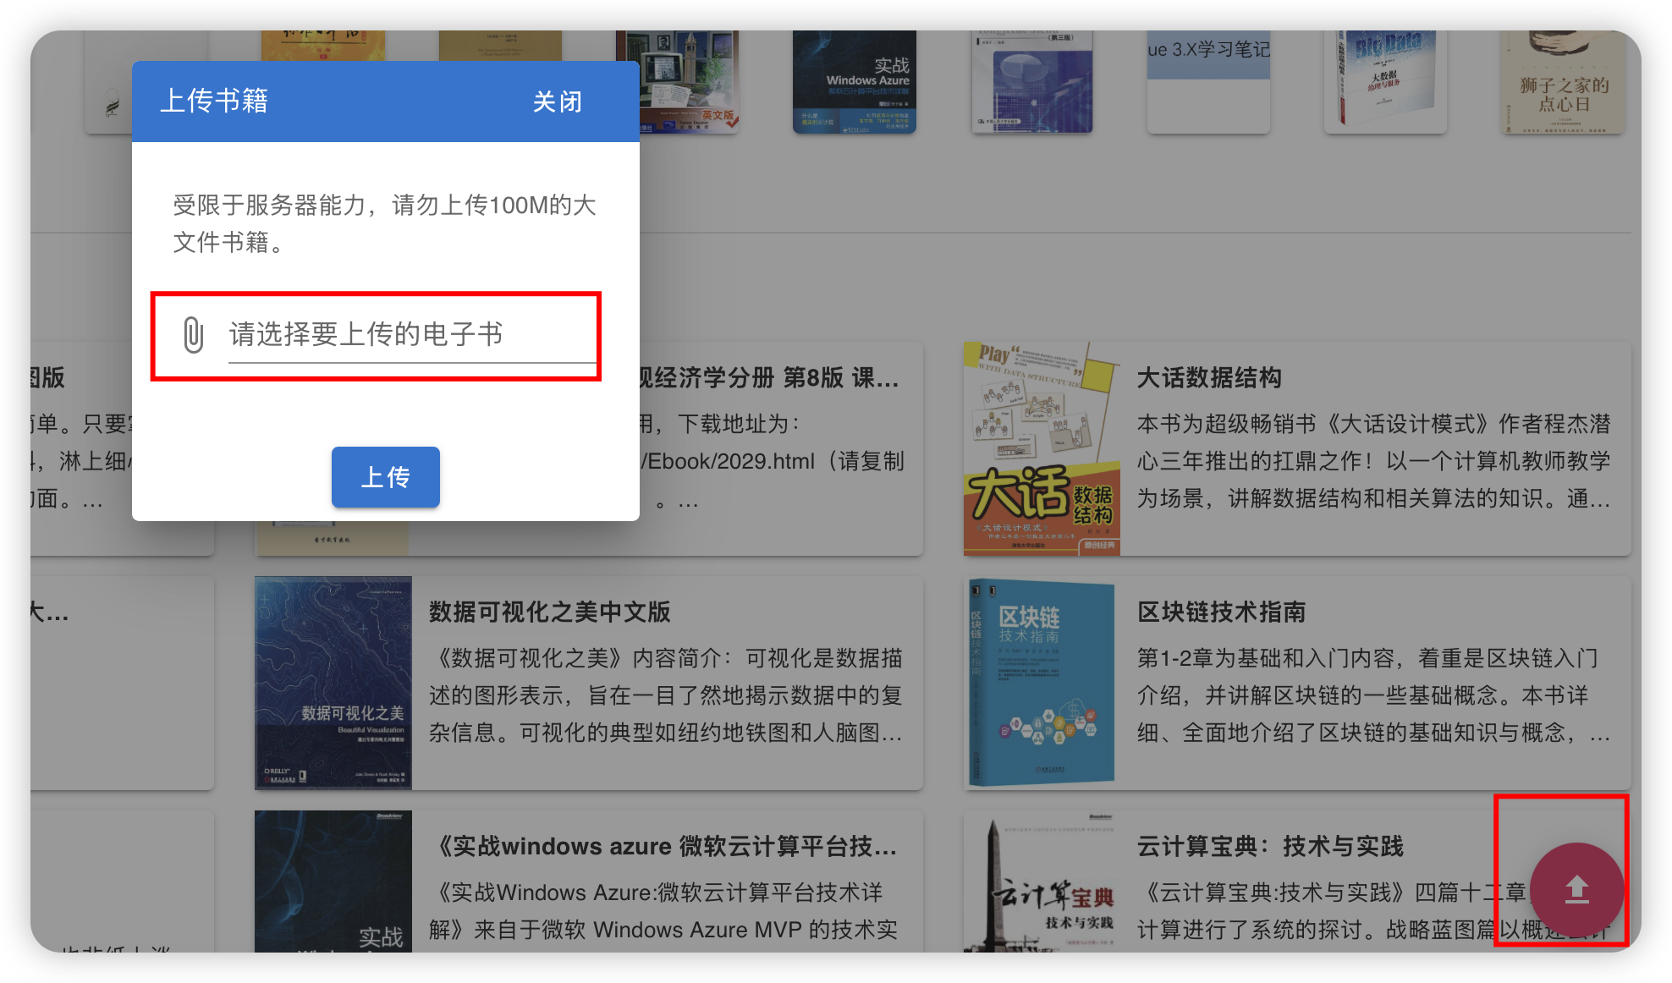Open the ue 3.X学习笔记 book tile
The width and height of the screenshot is (1672, 983).
[x=1208, y=82]
